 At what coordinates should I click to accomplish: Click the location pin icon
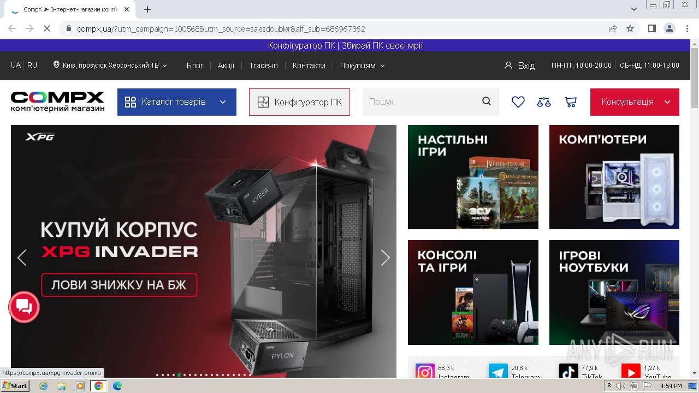tap(56, 65)
